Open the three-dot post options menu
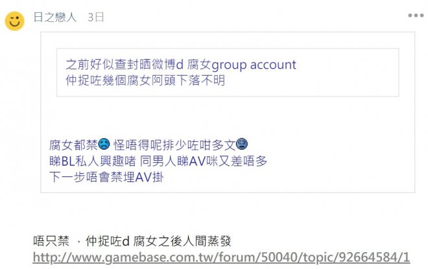 pos(416,16)
